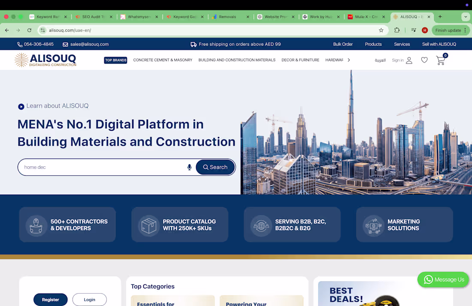The image size is (472, 306).
Task: Play the Learn about ALISOUQ video
Action: click(21, 106)
